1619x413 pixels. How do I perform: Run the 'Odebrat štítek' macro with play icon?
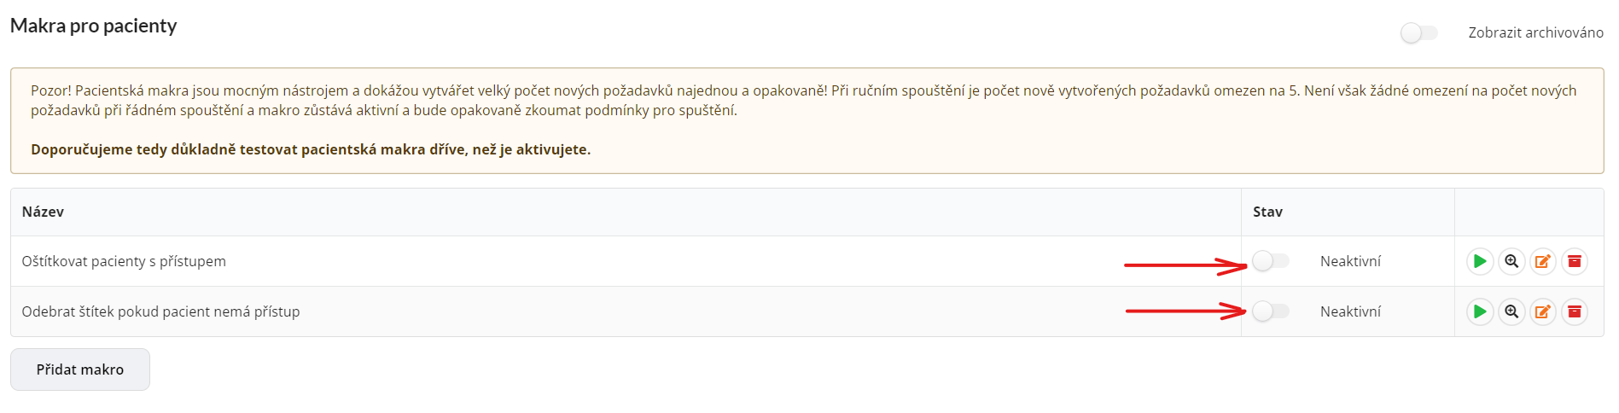[1480, 311]
